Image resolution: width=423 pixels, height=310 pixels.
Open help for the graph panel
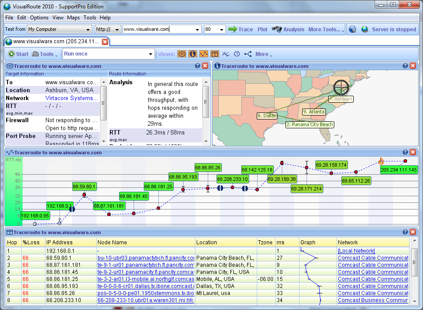(x=405, y=152)
